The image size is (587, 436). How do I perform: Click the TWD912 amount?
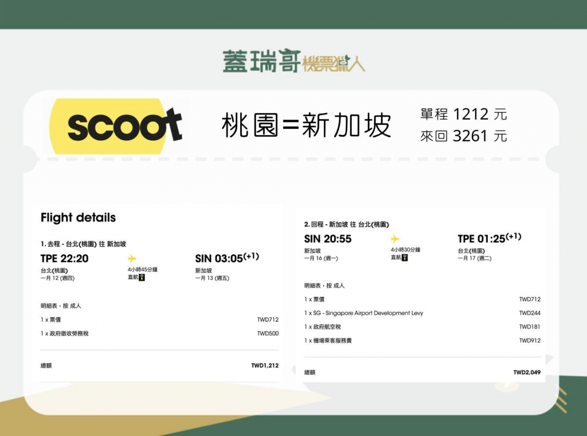coord(530,340)
